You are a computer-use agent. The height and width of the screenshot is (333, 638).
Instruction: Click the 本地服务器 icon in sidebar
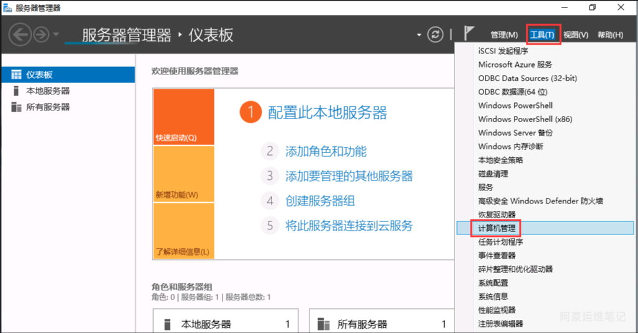pos(16,91)
